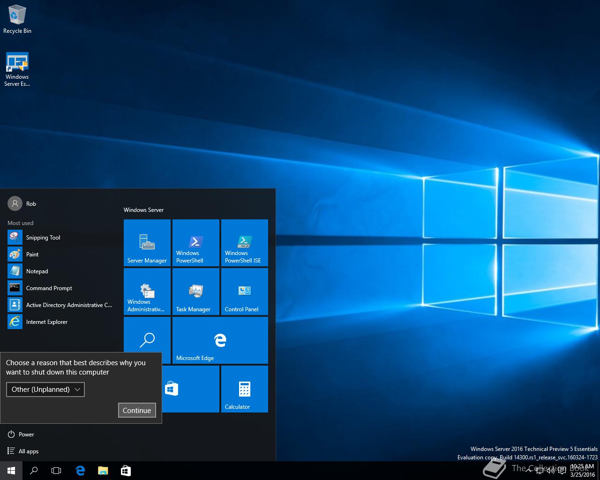The height and width of the screenshot is (480, 600).
Task: Open the Windows PowerShell ISE tile
Action: (245, 243)
